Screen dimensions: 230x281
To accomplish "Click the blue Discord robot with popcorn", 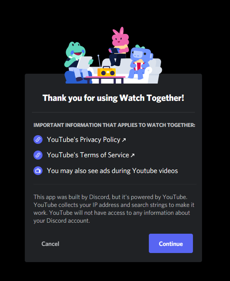I will click(x=140, y=62).
